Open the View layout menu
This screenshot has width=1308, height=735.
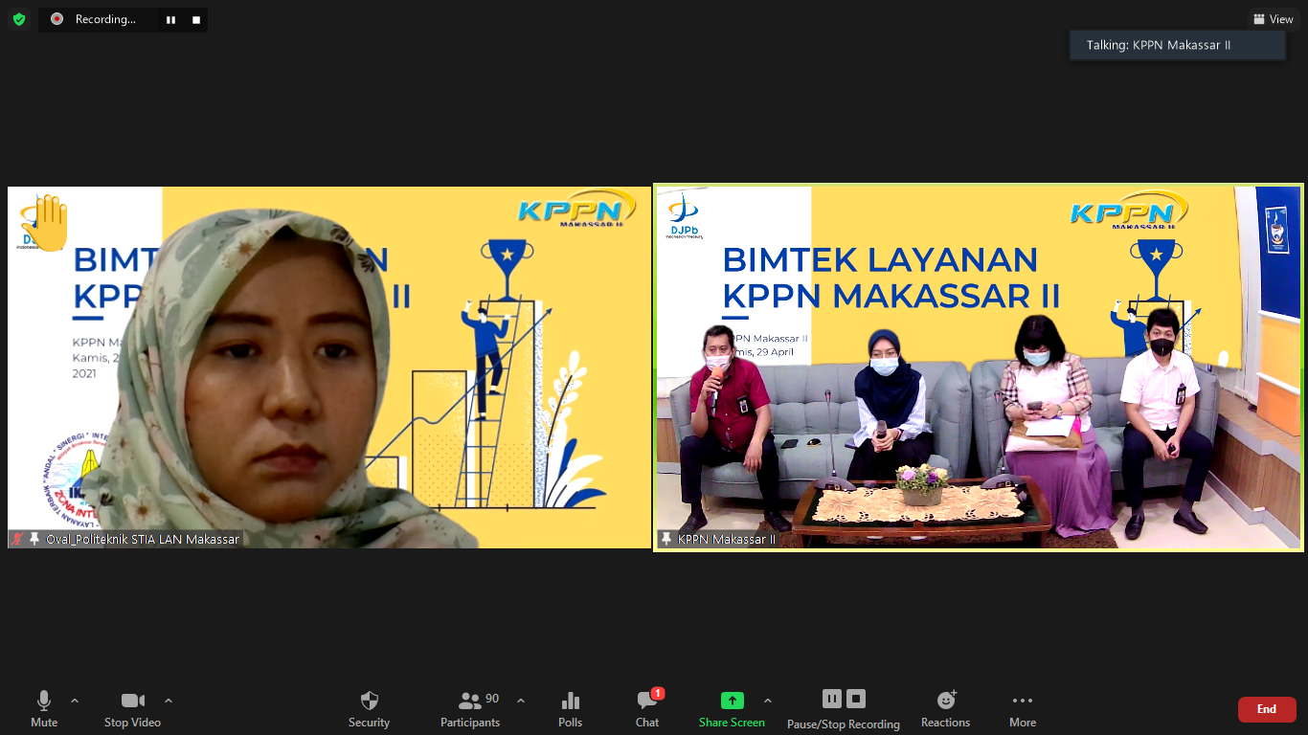pyautogui.click(x=1273, y=19)
